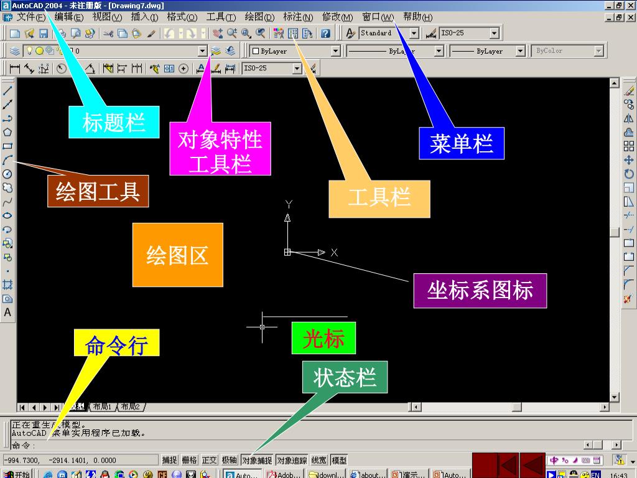Click the Cut scissors icon

pyautogui.click(x=108, y=34)
